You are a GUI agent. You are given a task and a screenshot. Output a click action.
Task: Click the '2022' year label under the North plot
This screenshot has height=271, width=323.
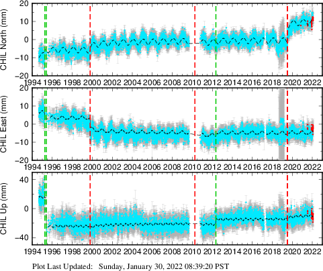(x=312, y=83)
